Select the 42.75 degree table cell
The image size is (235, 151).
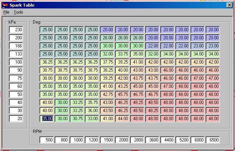point(108,94)
